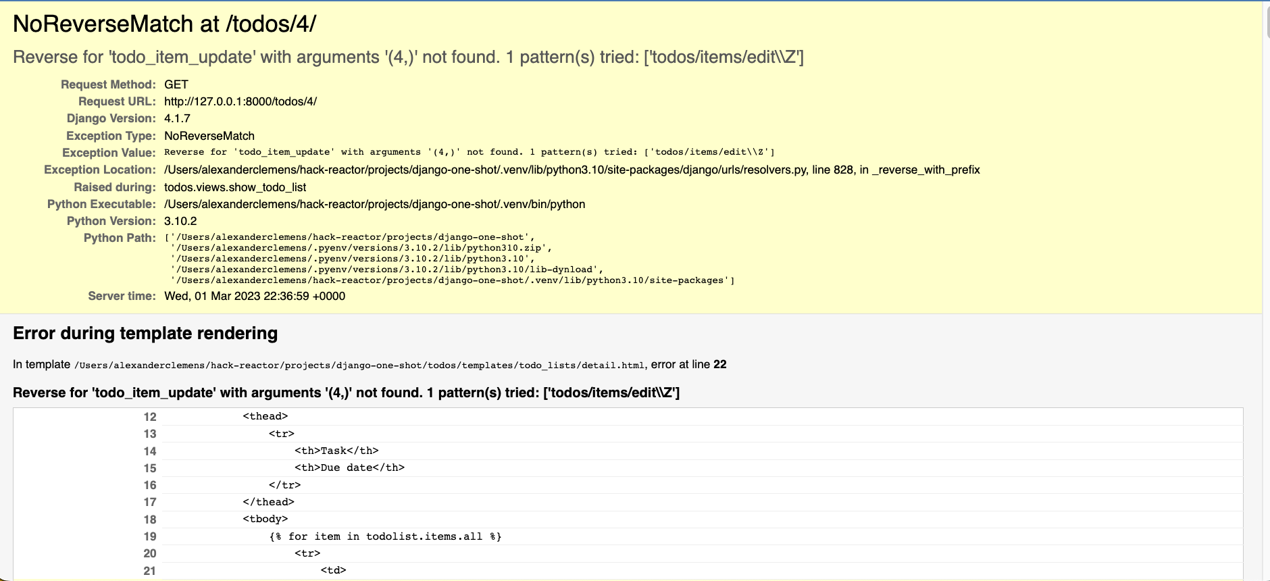Viewport: 1270px width, 581px height.
Task: Click the Server time value
Action: 254,296
